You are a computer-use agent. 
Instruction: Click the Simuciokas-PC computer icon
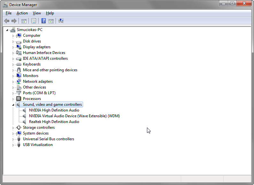tap(13, 30)
